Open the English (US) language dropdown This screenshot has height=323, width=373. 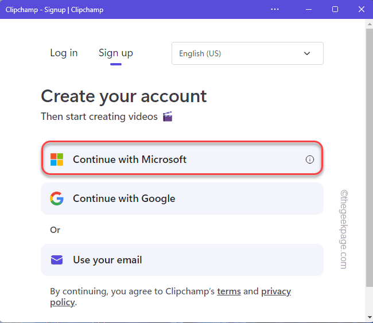click(x=247, y=53)
